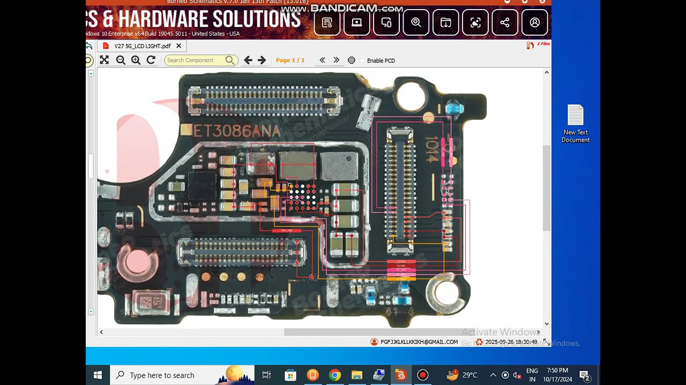Jump back with double left chevron
Image resolution: width=686 pixels, height=385 pixels.
point(322,60)
